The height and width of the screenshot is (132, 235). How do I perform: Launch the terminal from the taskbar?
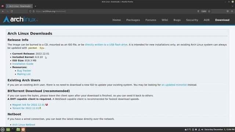(13, 129)
